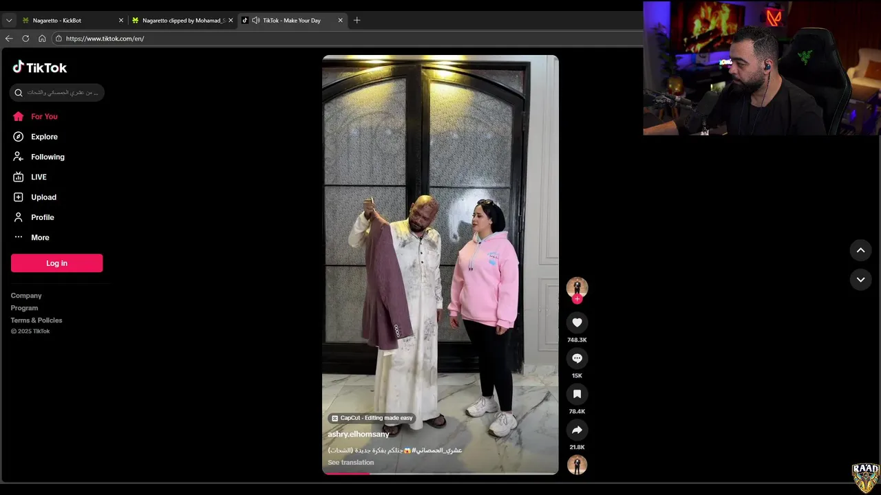Image resolution: width=881 pixels, height=495 pixels.
Task: Click the 21.8K shares count
Action: 577,448
